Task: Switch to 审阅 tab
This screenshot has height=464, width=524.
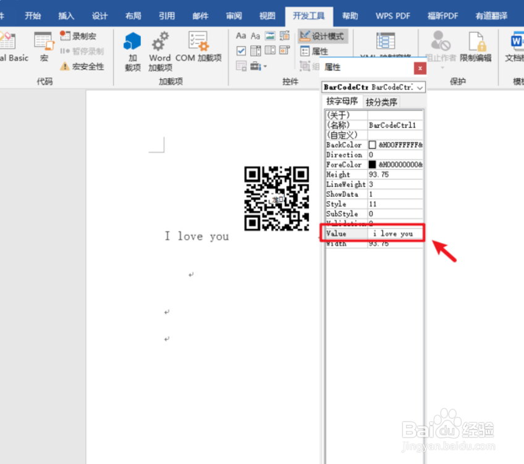Action: click(x=234, y=15)
